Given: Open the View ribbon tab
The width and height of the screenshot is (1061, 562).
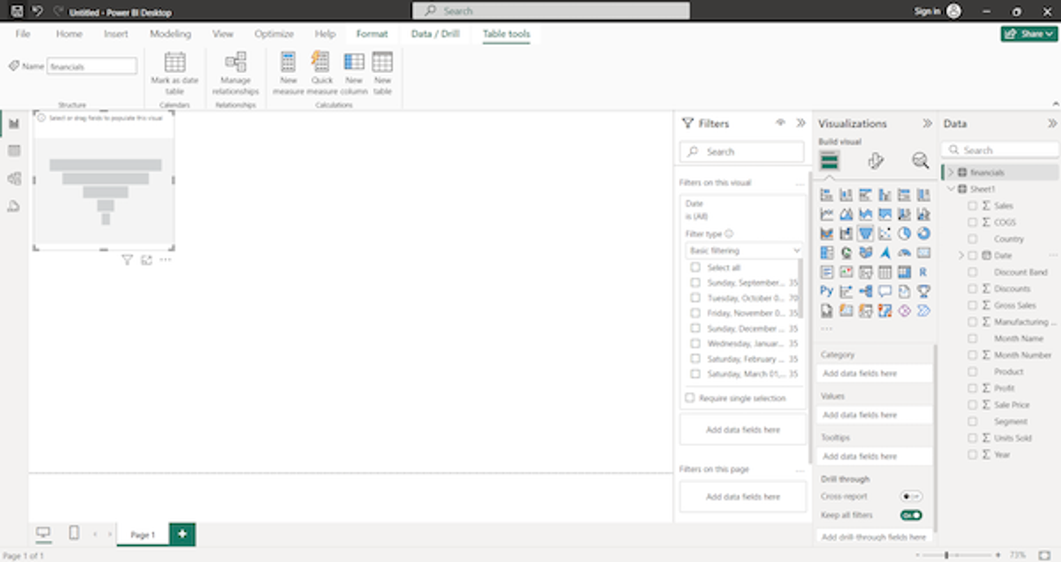Looking at the screenshot, I should click(x=223, y=34).
